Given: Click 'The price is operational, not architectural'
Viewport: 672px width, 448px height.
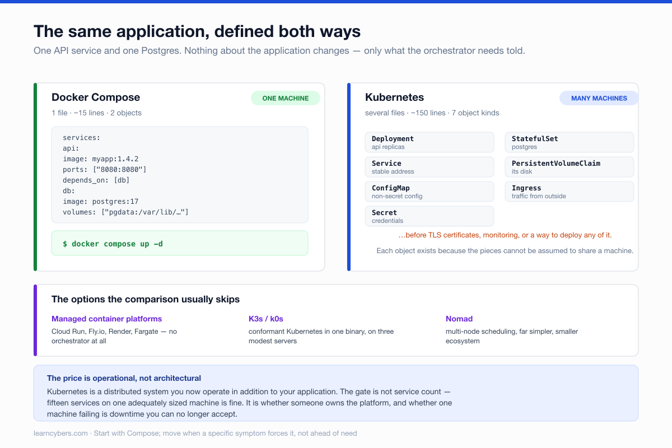Looking at the screenshot, I should tap(124, 378).
